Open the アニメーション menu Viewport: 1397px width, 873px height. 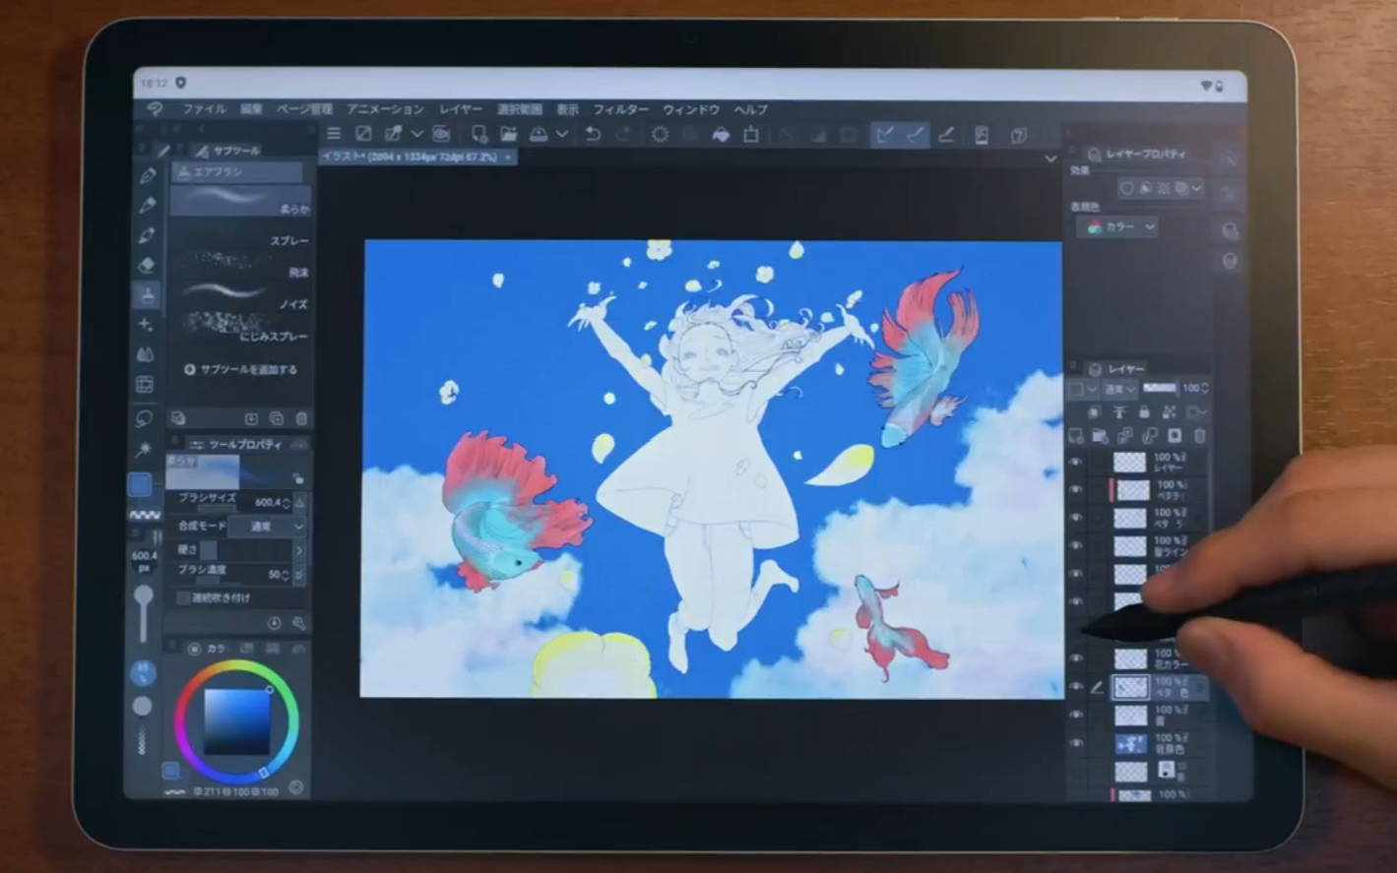(385, 109)
